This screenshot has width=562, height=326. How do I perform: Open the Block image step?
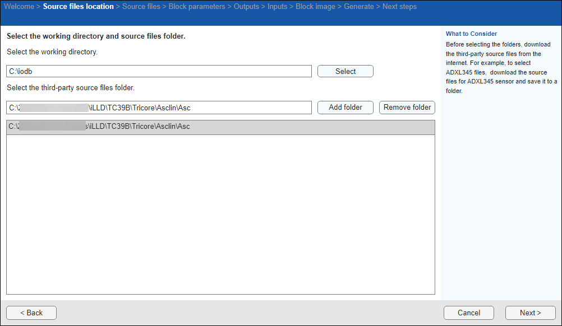[x=315, y=6]
